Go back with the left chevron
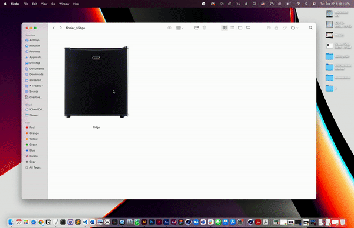 (54, 28)
